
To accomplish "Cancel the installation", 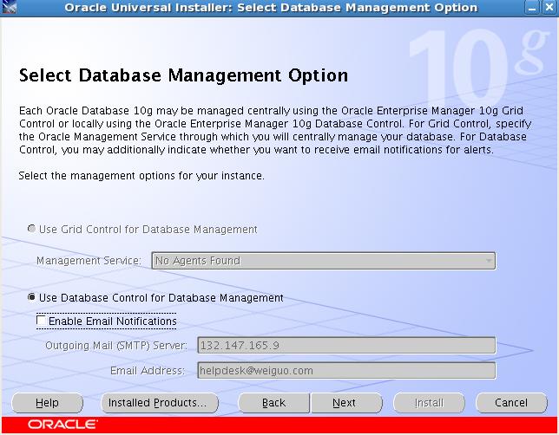I will click(x=511, y=403).
